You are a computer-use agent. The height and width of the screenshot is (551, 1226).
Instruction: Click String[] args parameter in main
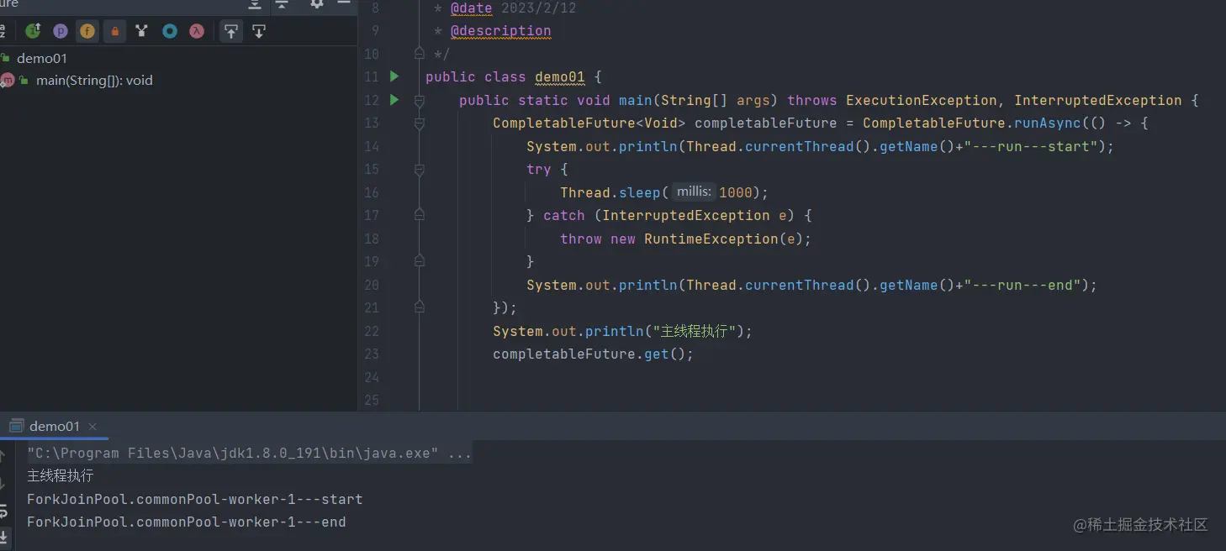pyautogui.click(x=715, y=100)
